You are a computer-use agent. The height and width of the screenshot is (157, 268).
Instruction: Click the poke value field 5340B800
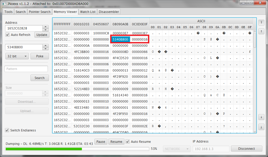click(24, 47)
